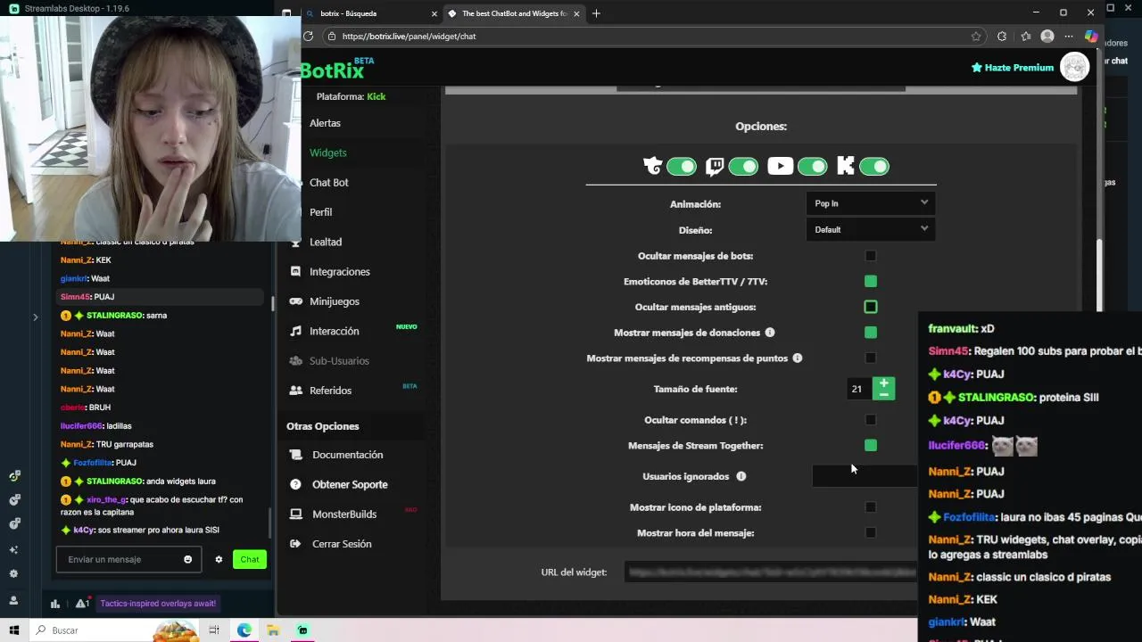
Task: Check Ocultar mensajes de bots
Action: tap(871, 256)
